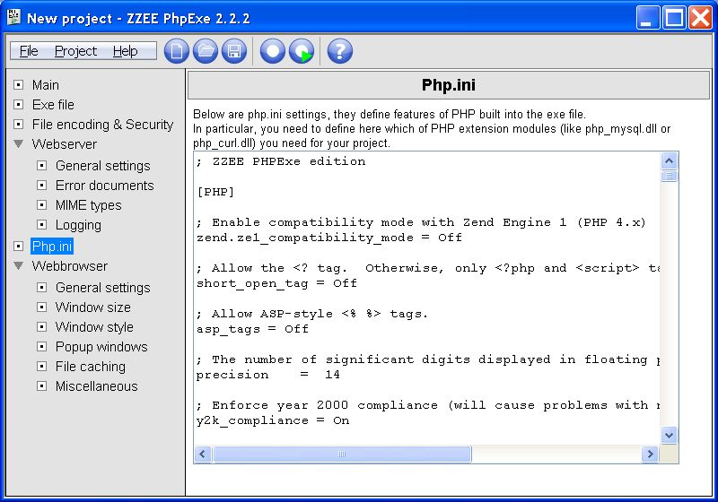Click the vertical scrollbar thumb
Screen dimensions: 718x502
(669, 176)
